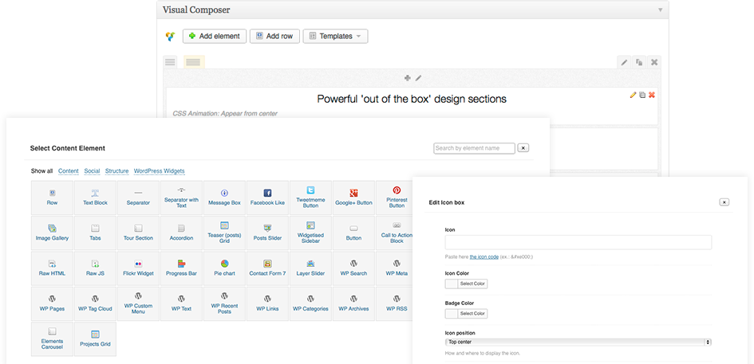Collapse the Visual Composer panel arrow
The image size is (754, 364).
660,10
